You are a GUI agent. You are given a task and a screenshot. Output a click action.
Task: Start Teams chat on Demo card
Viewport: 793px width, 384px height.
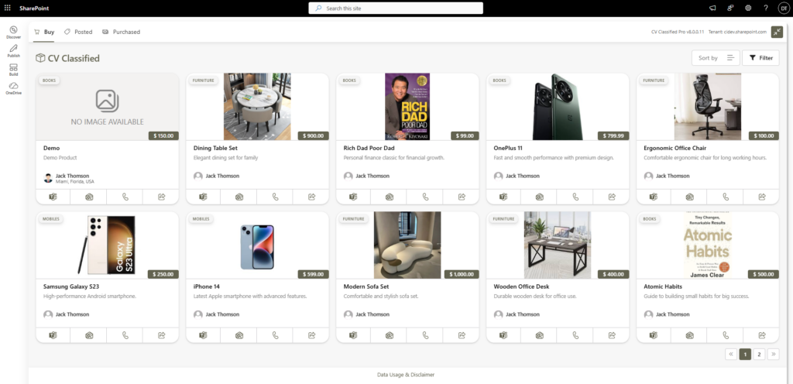coord(53,197)
